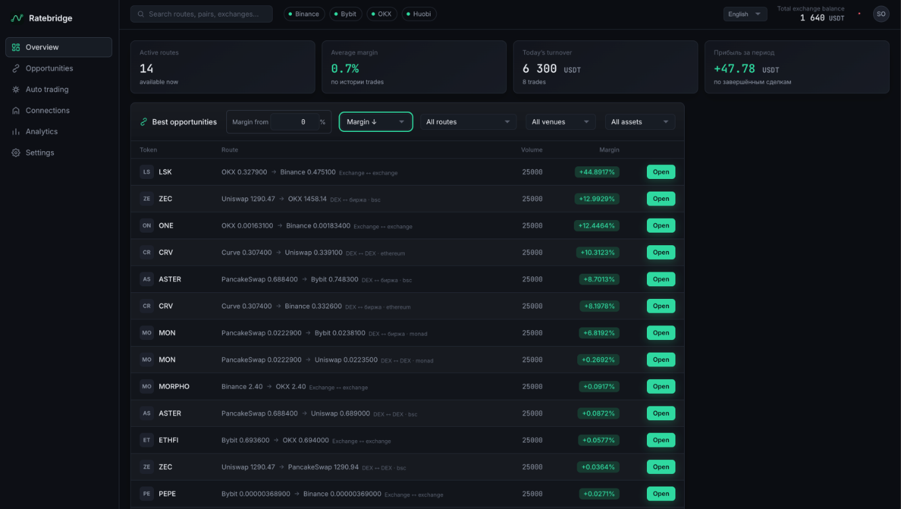Open the All routes filter dropdown
The image size is (901, 509).
(468, 122)
